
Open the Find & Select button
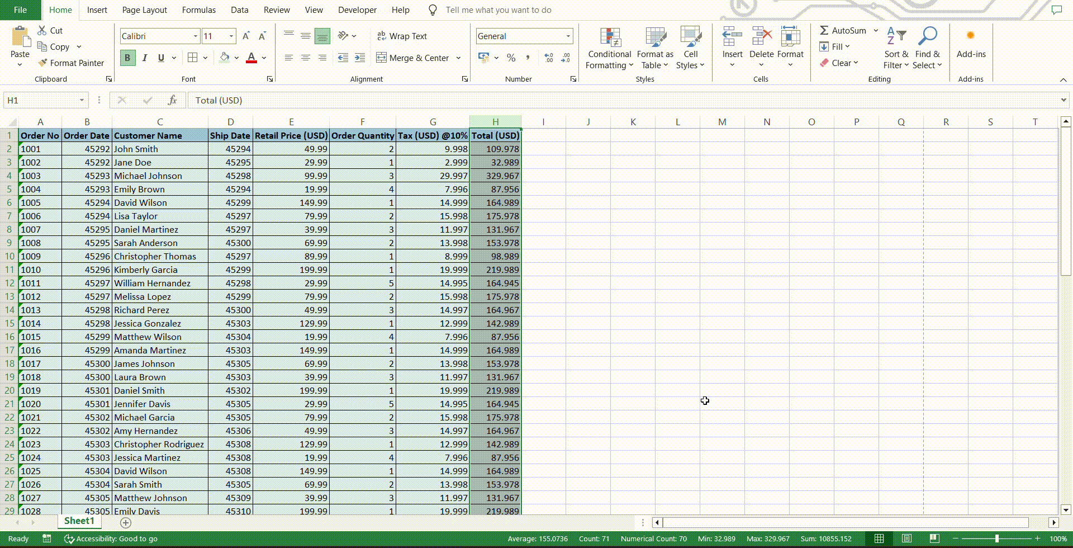[927, 49]
